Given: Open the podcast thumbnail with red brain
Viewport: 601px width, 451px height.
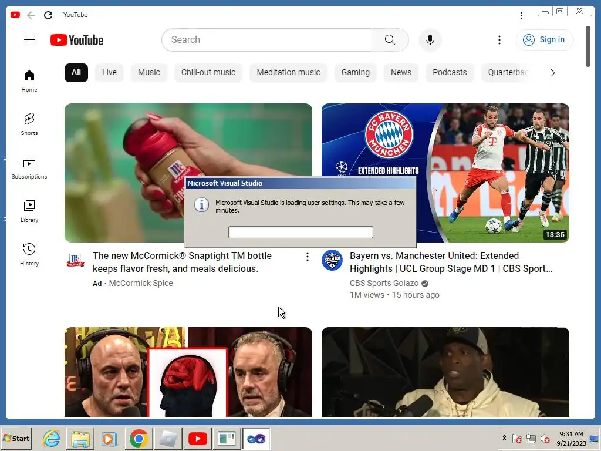Looking at the screenshot, I should point(188,372).
